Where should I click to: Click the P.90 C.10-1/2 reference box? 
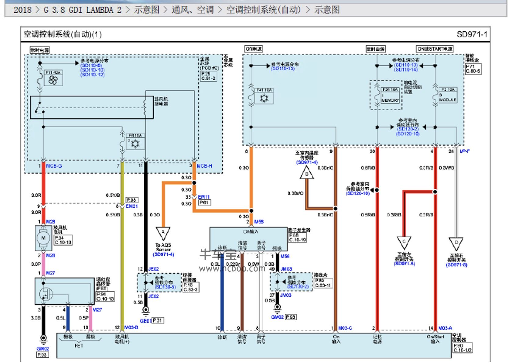(463, 348)
